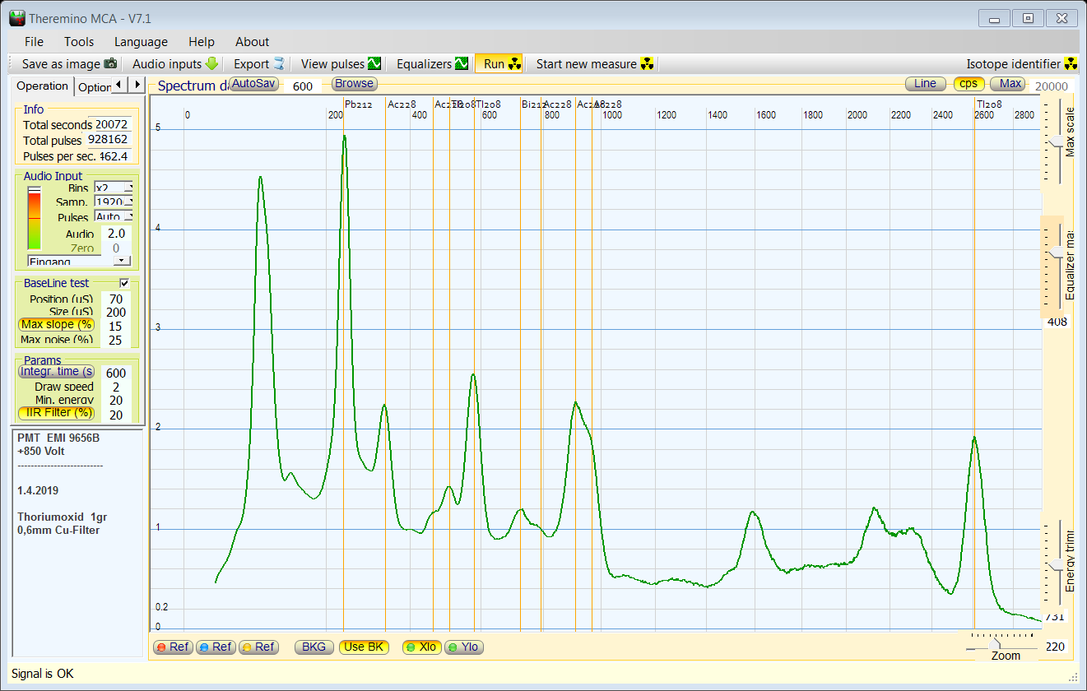Click the Browse button
Screen dimensions: 1087x691
point(354,84)
